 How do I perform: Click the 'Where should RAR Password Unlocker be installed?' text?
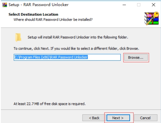pos(53,19)
